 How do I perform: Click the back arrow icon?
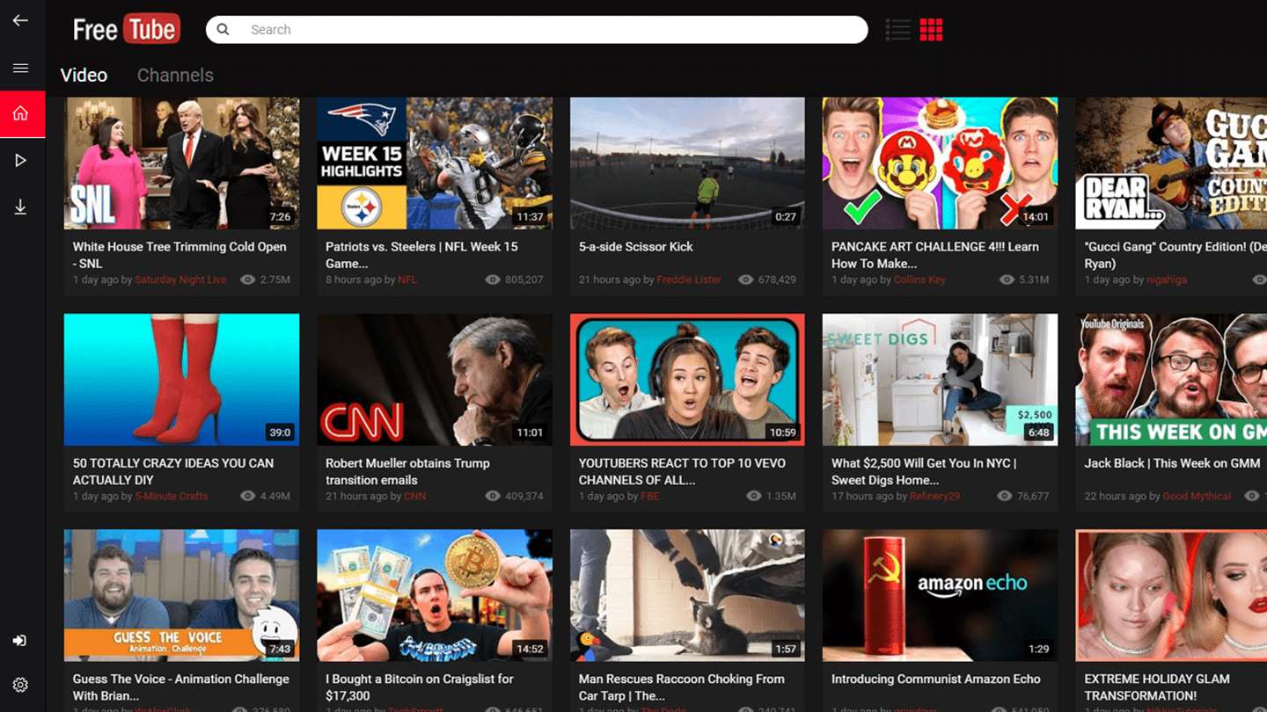click(20, 20)
